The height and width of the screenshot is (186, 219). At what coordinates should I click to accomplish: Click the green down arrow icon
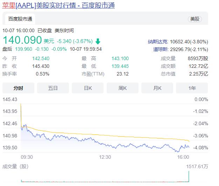click(98, 41)
